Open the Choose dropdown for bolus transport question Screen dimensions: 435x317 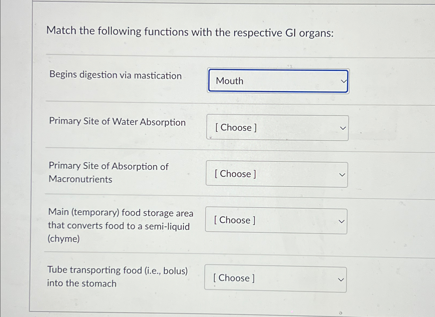point(275,279)
